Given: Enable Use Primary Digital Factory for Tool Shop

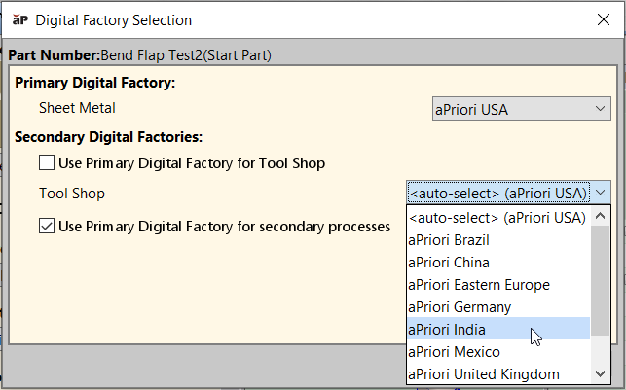Looking at the screenshot, I should tap(47, 162).
